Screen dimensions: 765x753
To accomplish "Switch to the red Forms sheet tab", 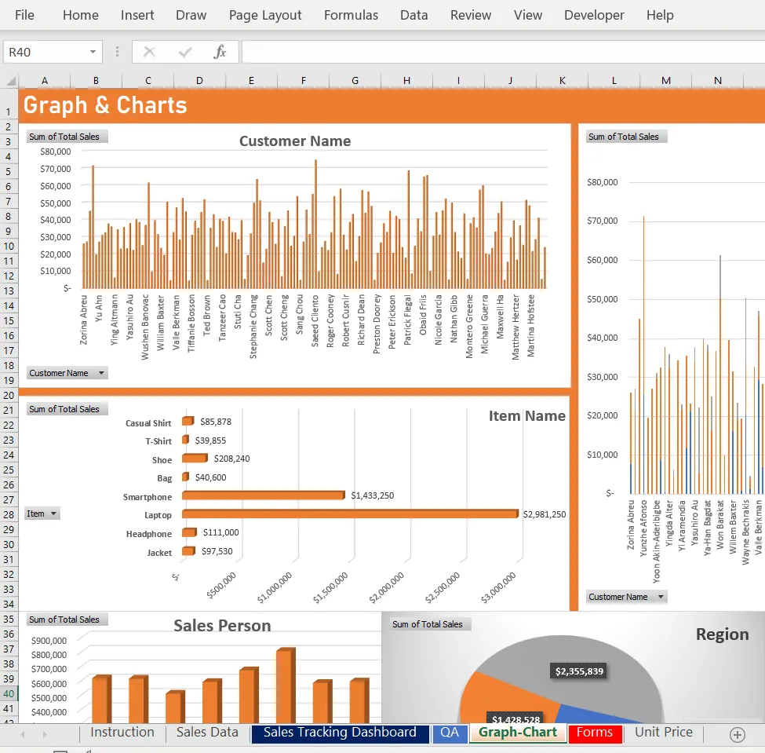I will (x=594, y=733).
